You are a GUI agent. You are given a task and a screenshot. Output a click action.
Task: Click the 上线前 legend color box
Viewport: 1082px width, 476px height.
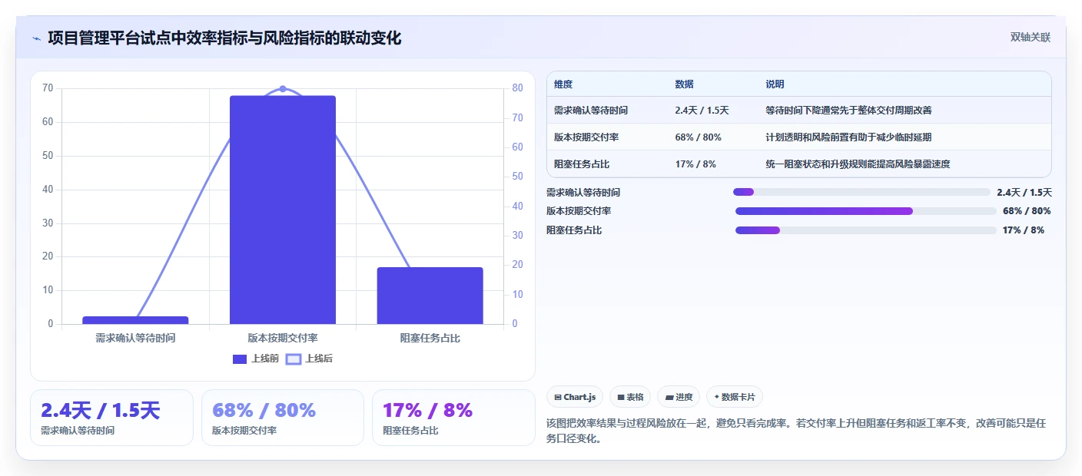240,359
